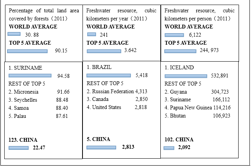Select the "1. SURINAME" heading
The width and height of the screenshot is (251, 166).
click(x=25, y=68)
